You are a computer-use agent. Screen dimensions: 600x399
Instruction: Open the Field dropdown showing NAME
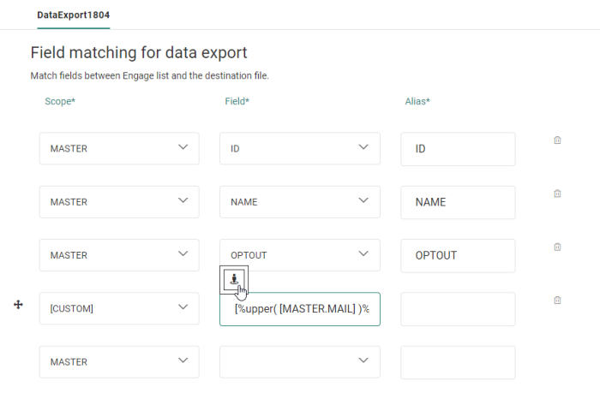click(299, 202)
